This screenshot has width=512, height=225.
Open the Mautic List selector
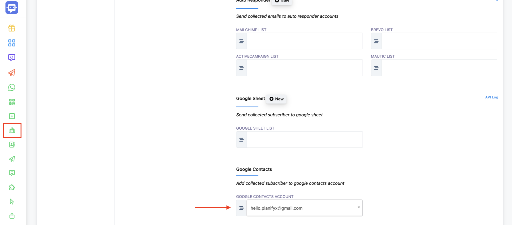pyautogui.click(x=439, y=68)
